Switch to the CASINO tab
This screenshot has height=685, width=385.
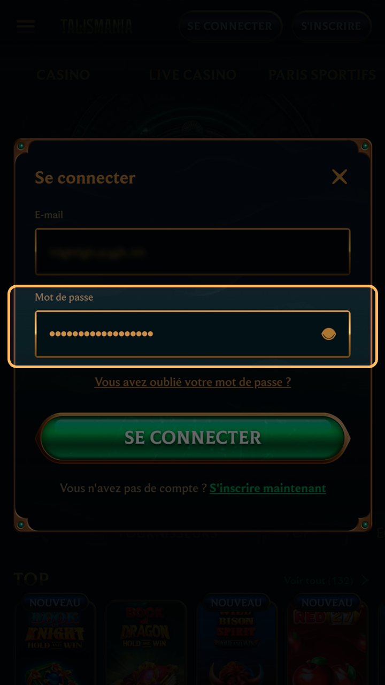point(63,75)
